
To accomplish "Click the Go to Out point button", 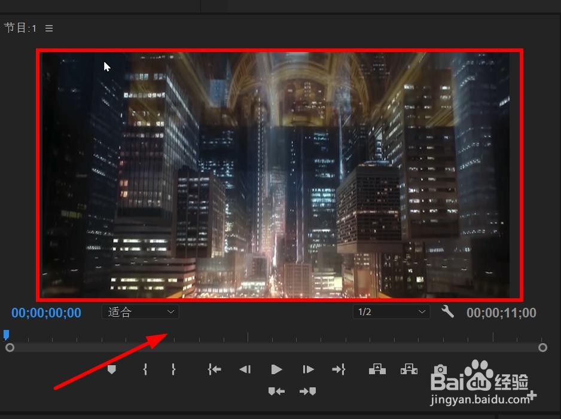I will coord(339,369).
